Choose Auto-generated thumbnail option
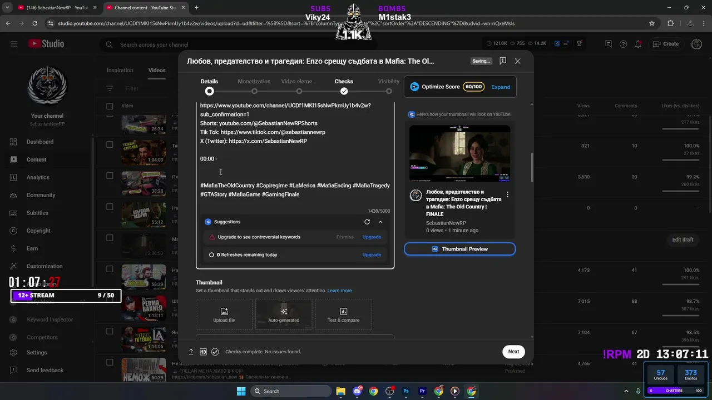The width and height of the screenshot is (712, 400). (284, 314)
